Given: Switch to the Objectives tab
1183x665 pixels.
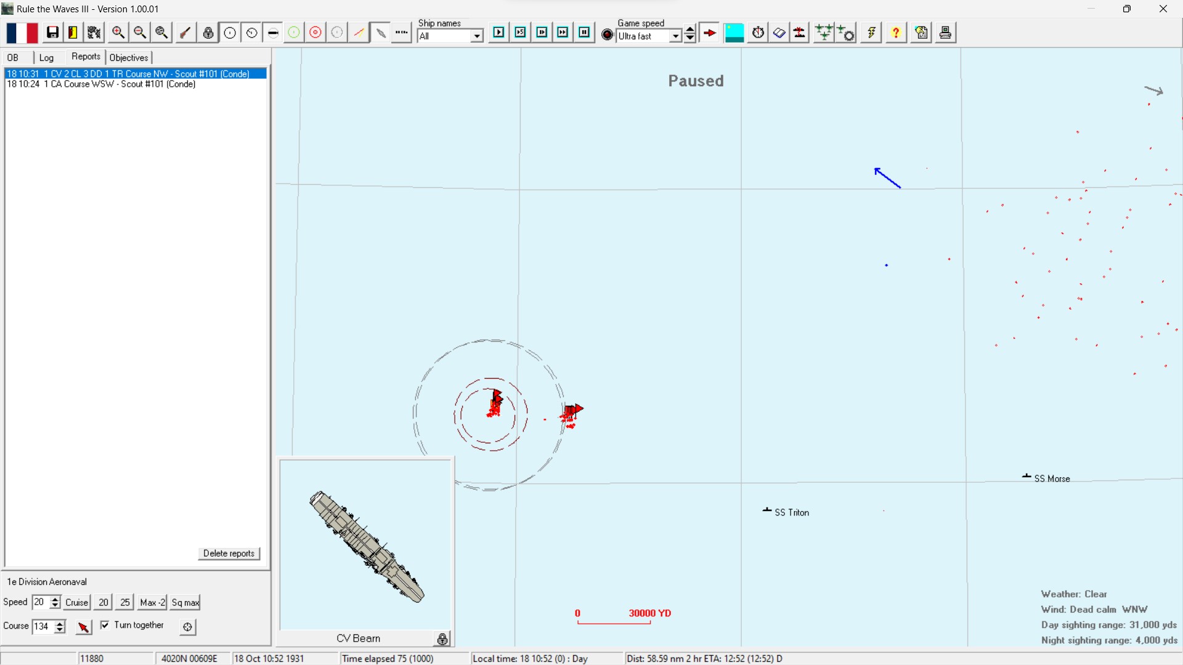Looking at the screenshot, I should (129, 58).
